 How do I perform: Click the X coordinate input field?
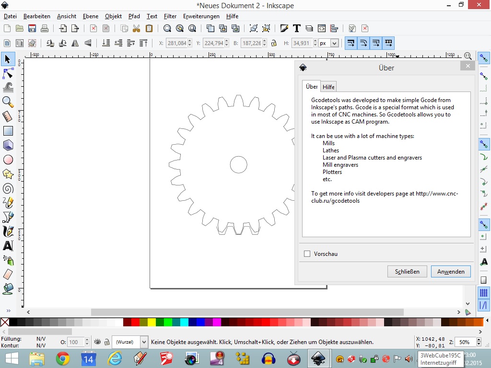coord(175,43)
